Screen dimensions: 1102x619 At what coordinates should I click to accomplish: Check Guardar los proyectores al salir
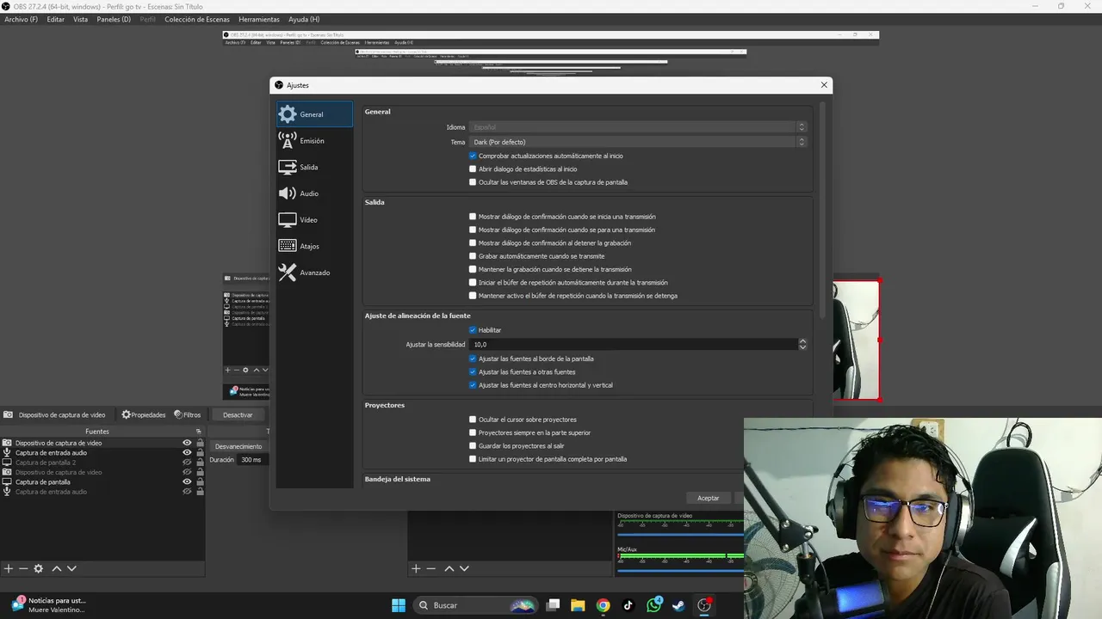pos(473,446)
